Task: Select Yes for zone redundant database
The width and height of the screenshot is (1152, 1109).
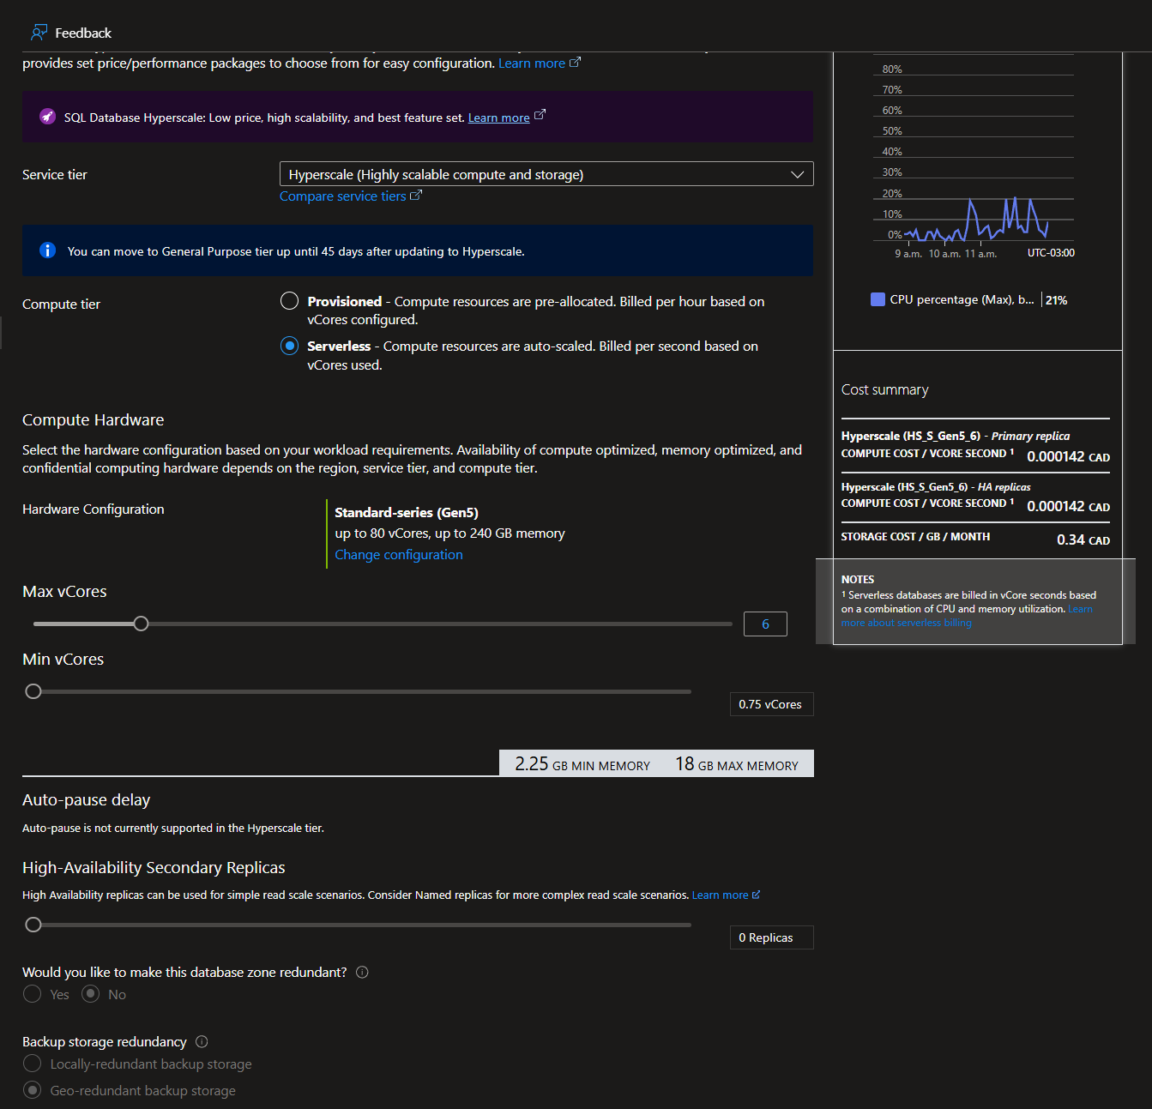Action: coord(33,994)
